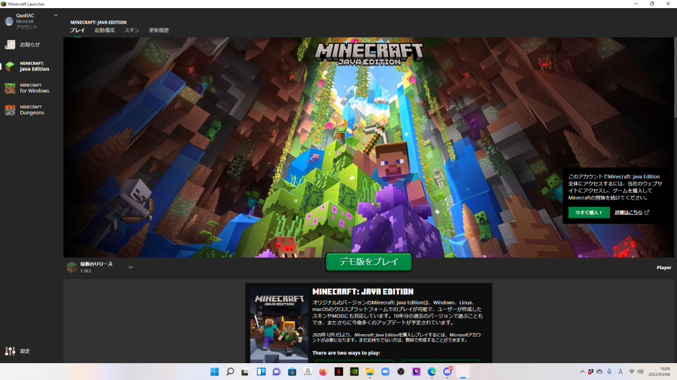Click the grass block version icon
677x380 pixels.
[x=72, y=267]
